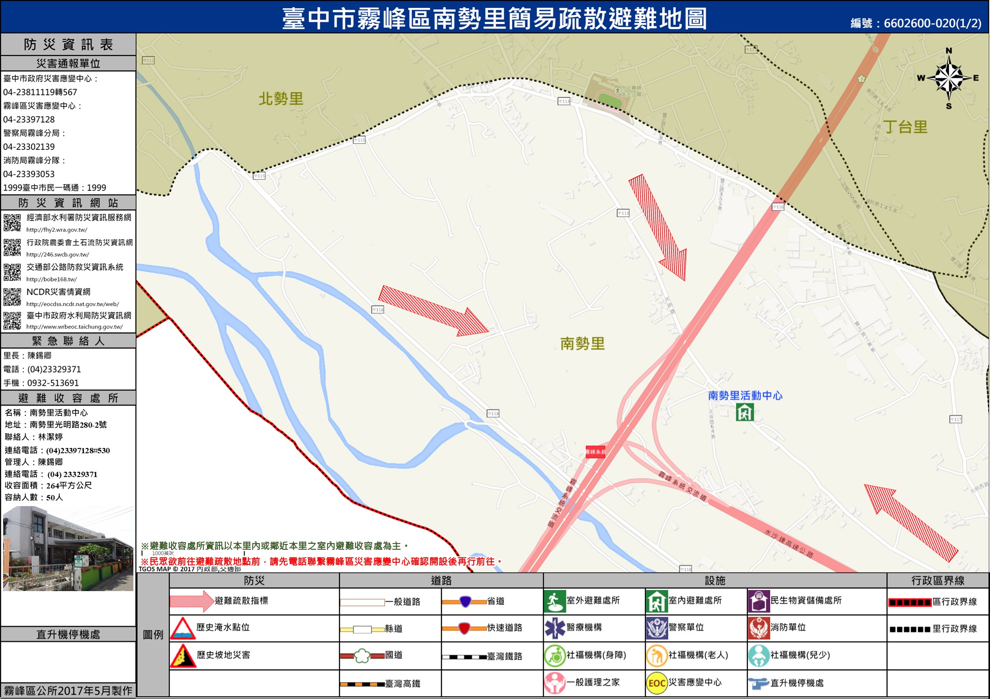Click the shelter building photo
This screenshot has height=699, width=990.
tap(68, 548)
